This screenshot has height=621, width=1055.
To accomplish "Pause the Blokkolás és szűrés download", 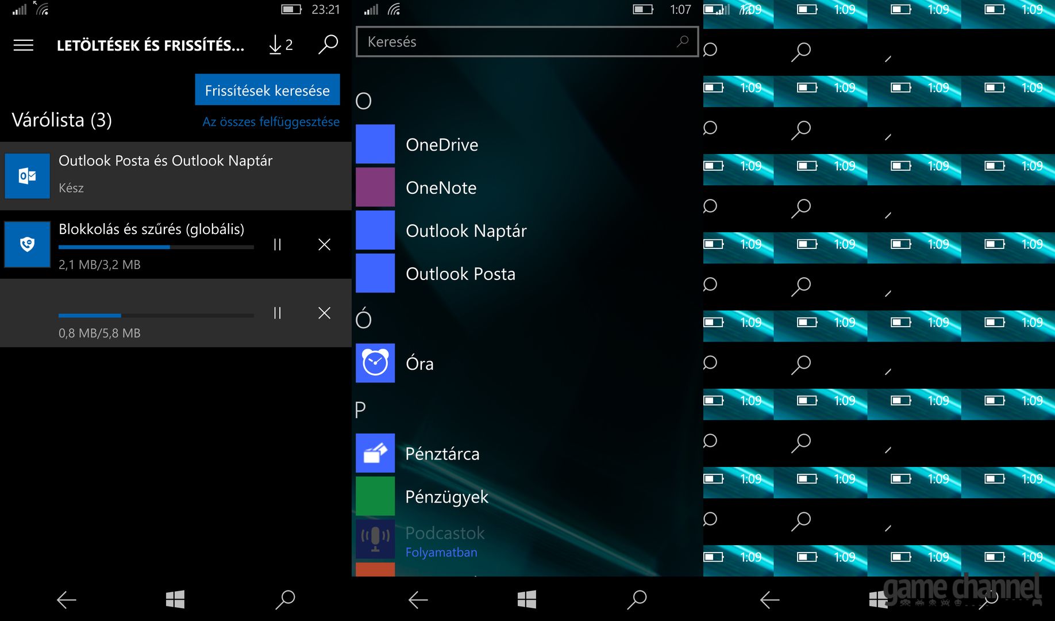I will [x=278, y=245].
